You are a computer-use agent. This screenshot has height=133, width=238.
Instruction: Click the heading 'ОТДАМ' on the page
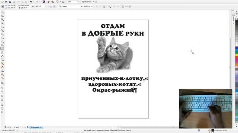[113, 26]
